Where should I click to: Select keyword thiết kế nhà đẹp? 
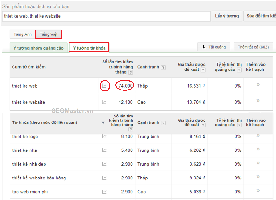tap(29, 164)
